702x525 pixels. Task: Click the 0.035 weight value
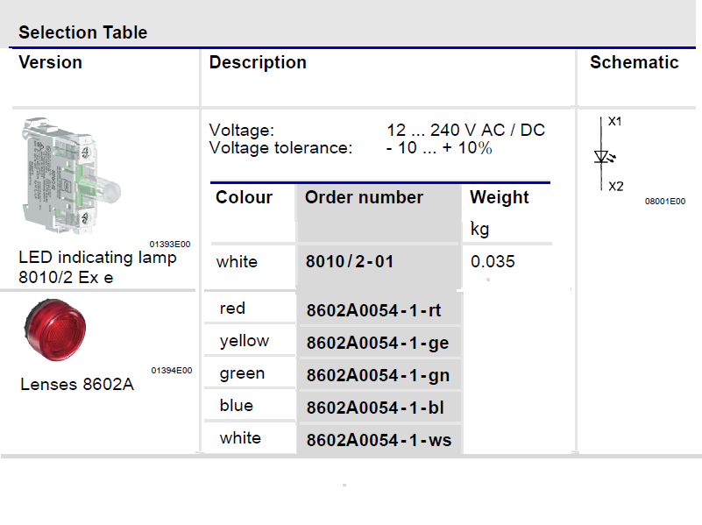tap(493, 261)
